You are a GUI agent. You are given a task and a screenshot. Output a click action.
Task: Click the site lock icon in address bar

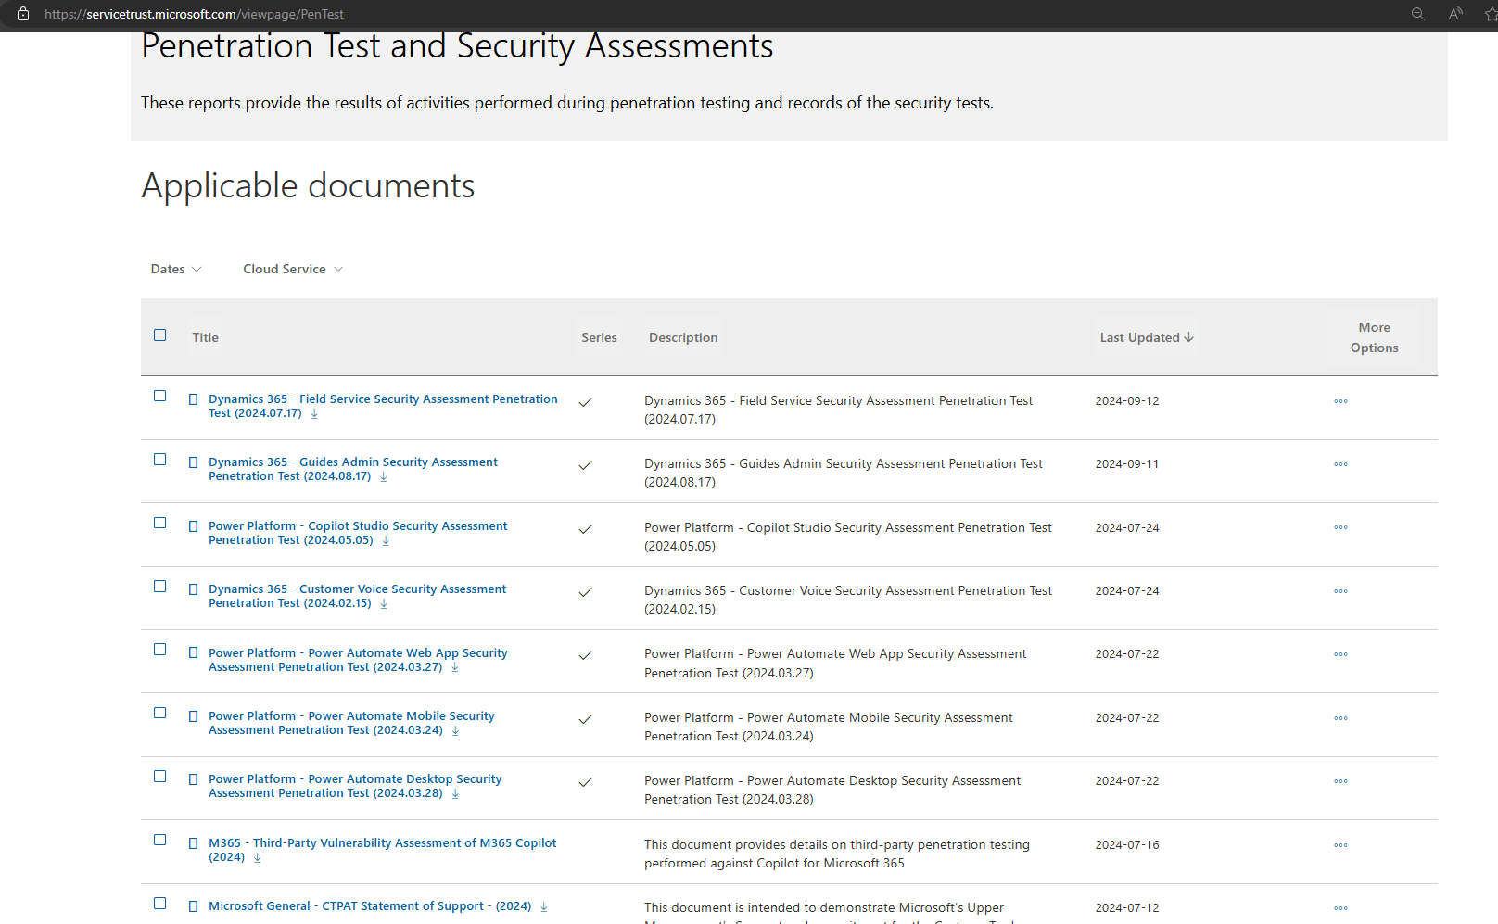pos(23,14)
